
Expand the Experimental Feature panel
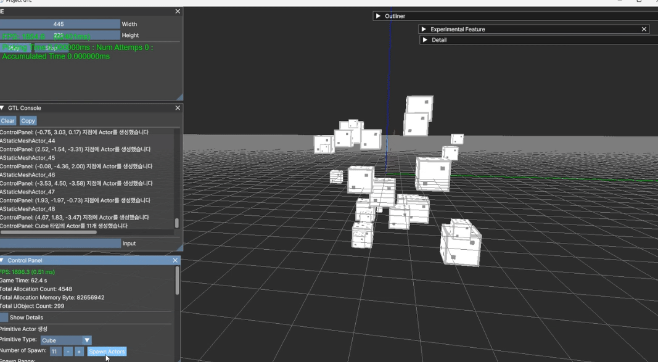(x=424, y=29)
